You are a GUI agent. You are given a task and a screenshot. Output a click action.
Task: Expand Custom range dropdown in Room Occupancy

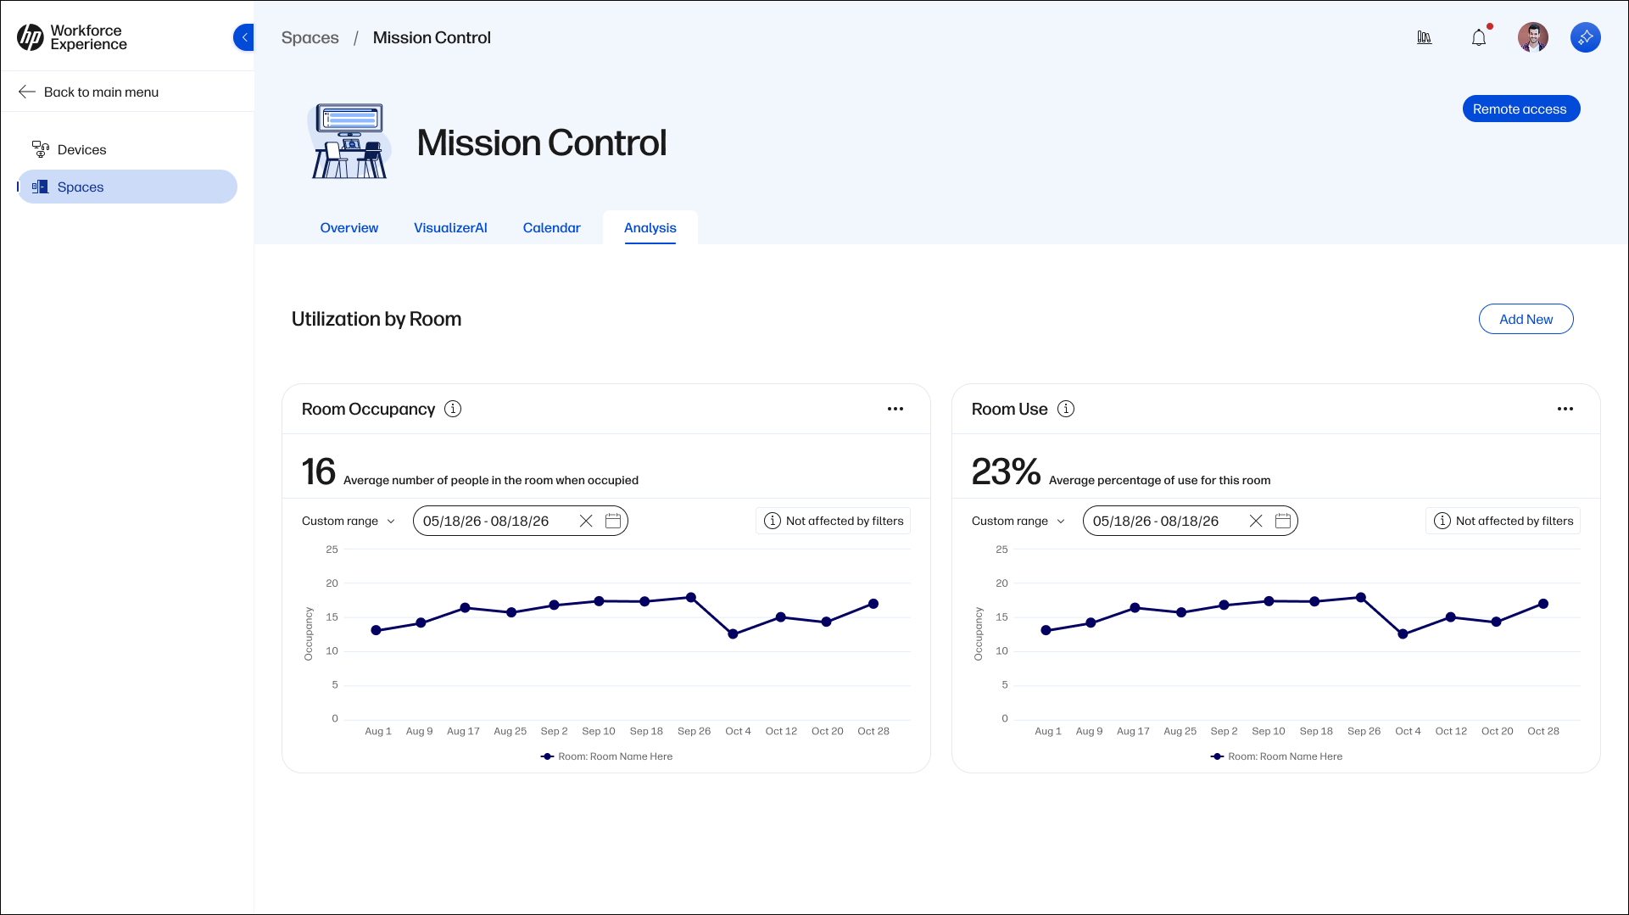(x=349, y=521)
